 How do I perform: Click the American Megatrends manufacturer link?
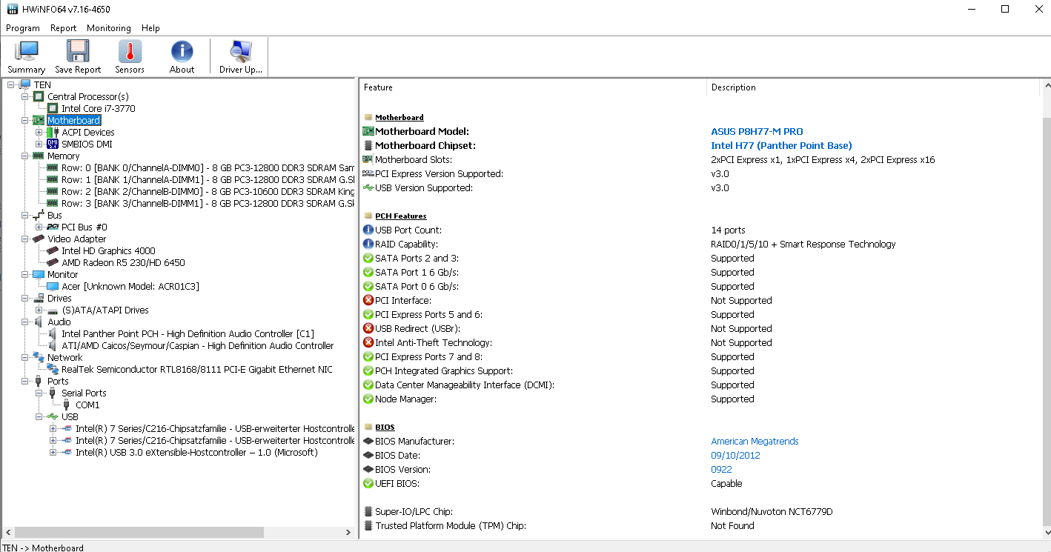click(755, 442)
